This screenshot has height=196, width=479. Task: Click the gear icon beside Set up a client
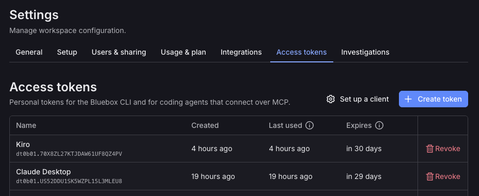tap(331, 99)
